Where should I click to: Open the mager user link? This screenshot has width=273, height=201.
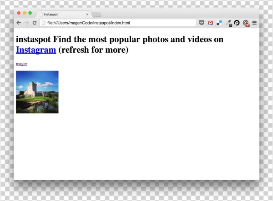(x=21, y=64)
